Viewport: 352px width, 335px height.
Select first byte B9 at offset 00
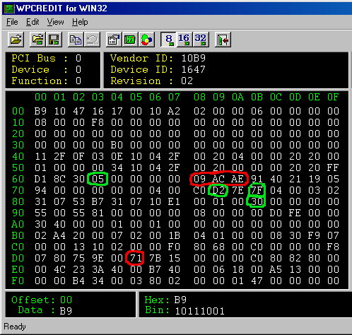[x=40, y=111]
